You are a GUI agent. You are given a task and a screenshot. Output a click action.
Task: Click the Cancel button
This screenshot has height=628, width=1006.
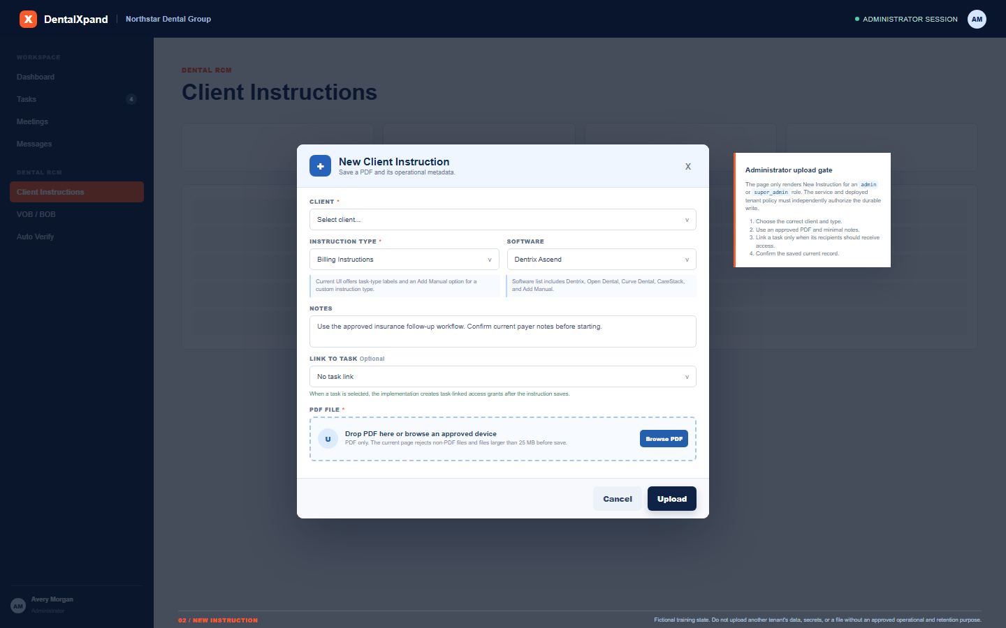pos(618,499)
